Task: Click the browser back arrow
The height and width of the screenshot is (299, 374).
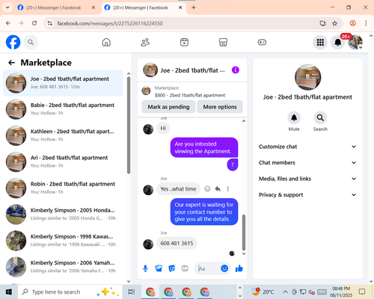Action: pyautogui.click(x=8, y=23)
